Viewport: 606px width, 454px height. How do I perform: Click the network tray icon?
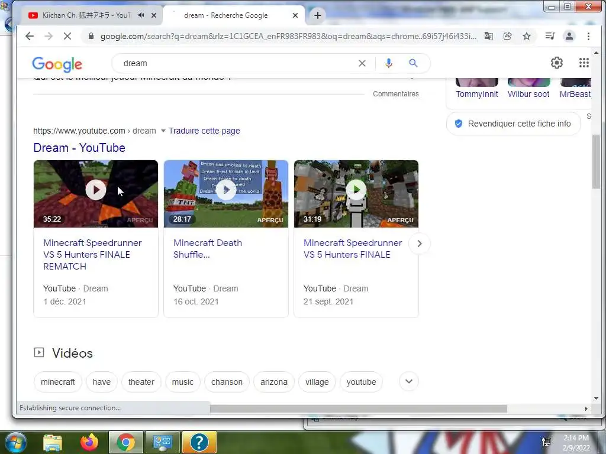546,442
